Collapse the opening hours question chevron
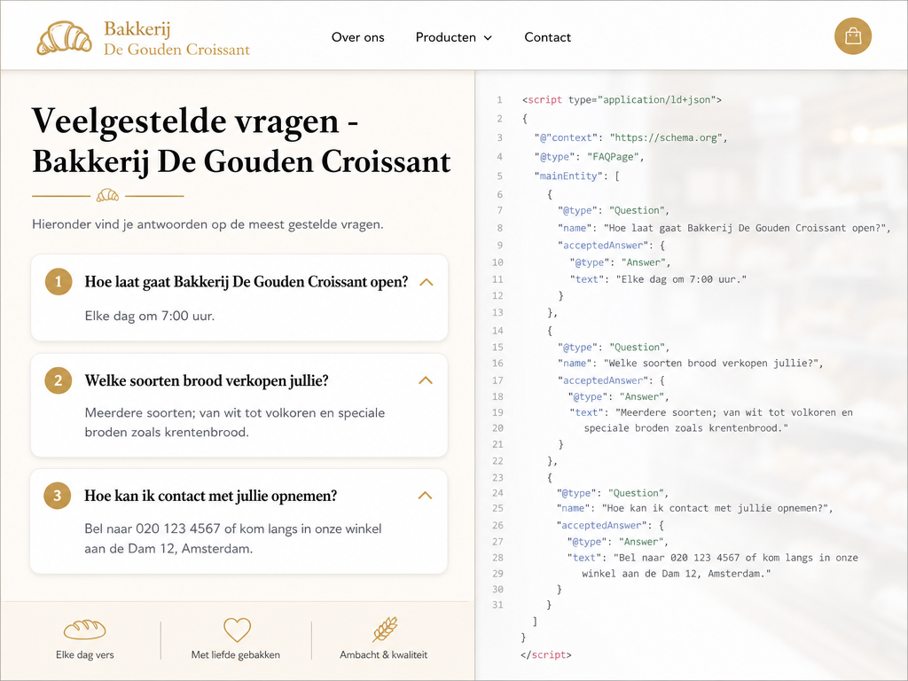908x681 pixels. (427, 282)
